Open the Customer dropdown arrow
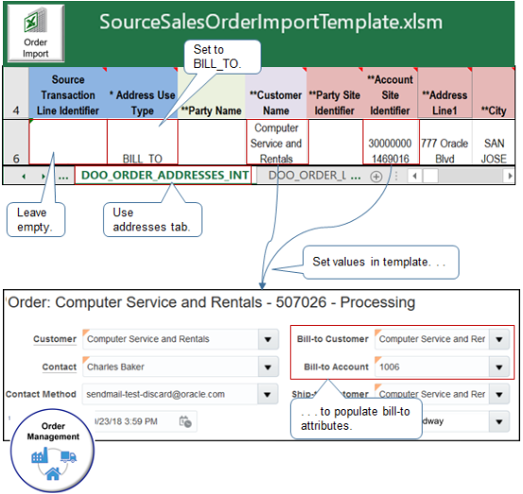The image size is (523, 494). [268, 339]
